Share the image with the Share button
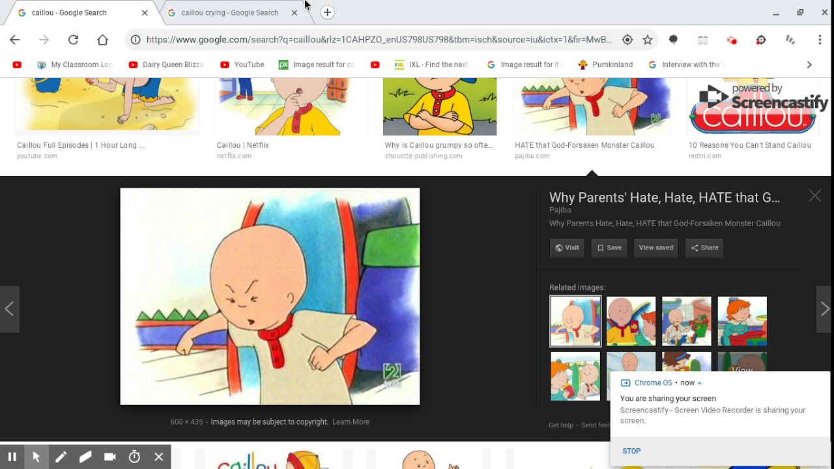The image size is (834, 469). click(704, 248)
